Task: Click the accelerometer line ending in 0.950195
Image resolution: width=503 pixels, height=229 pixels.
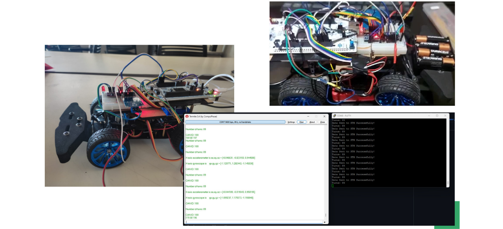Action: click(x=220, y=192)
